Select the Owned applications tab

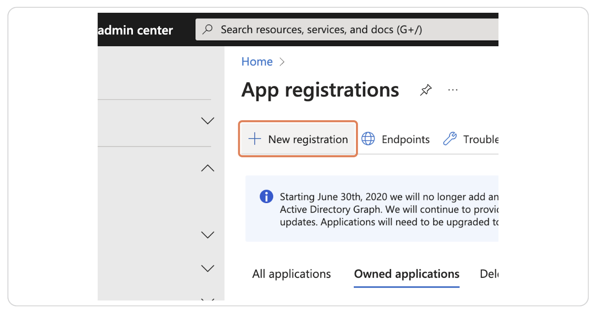click(x=406, y=273)
